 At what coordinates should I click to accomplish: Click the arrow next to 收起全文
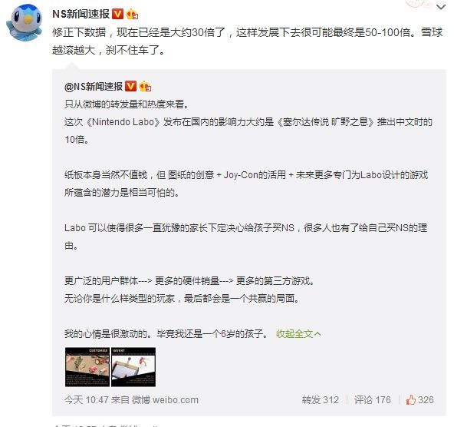click(x=317, y=334)
